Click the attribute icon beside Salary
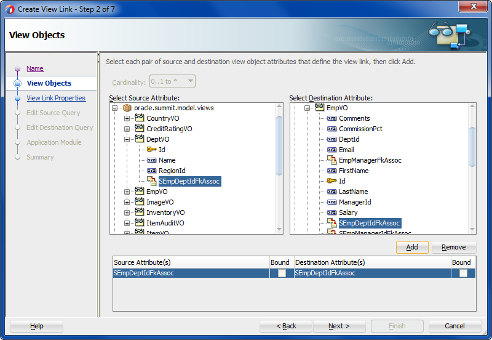This screenshot has width=492, height=340. pos(331,212)
